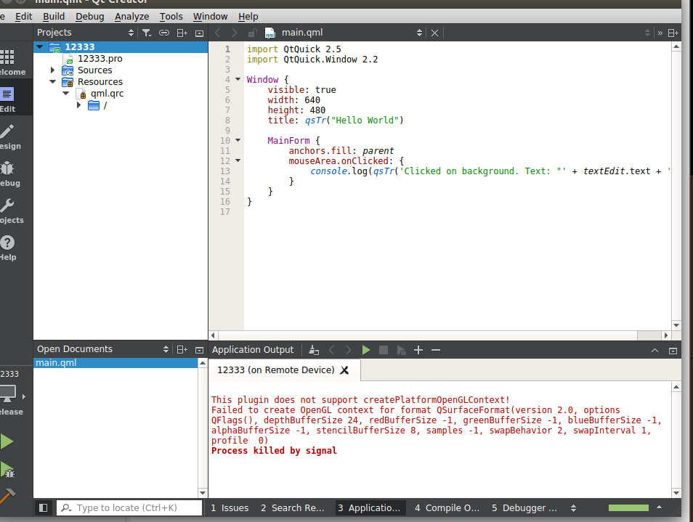Screen dimensions: 693x522
Task: Open the Design mode
Action: tap(8, 136)
